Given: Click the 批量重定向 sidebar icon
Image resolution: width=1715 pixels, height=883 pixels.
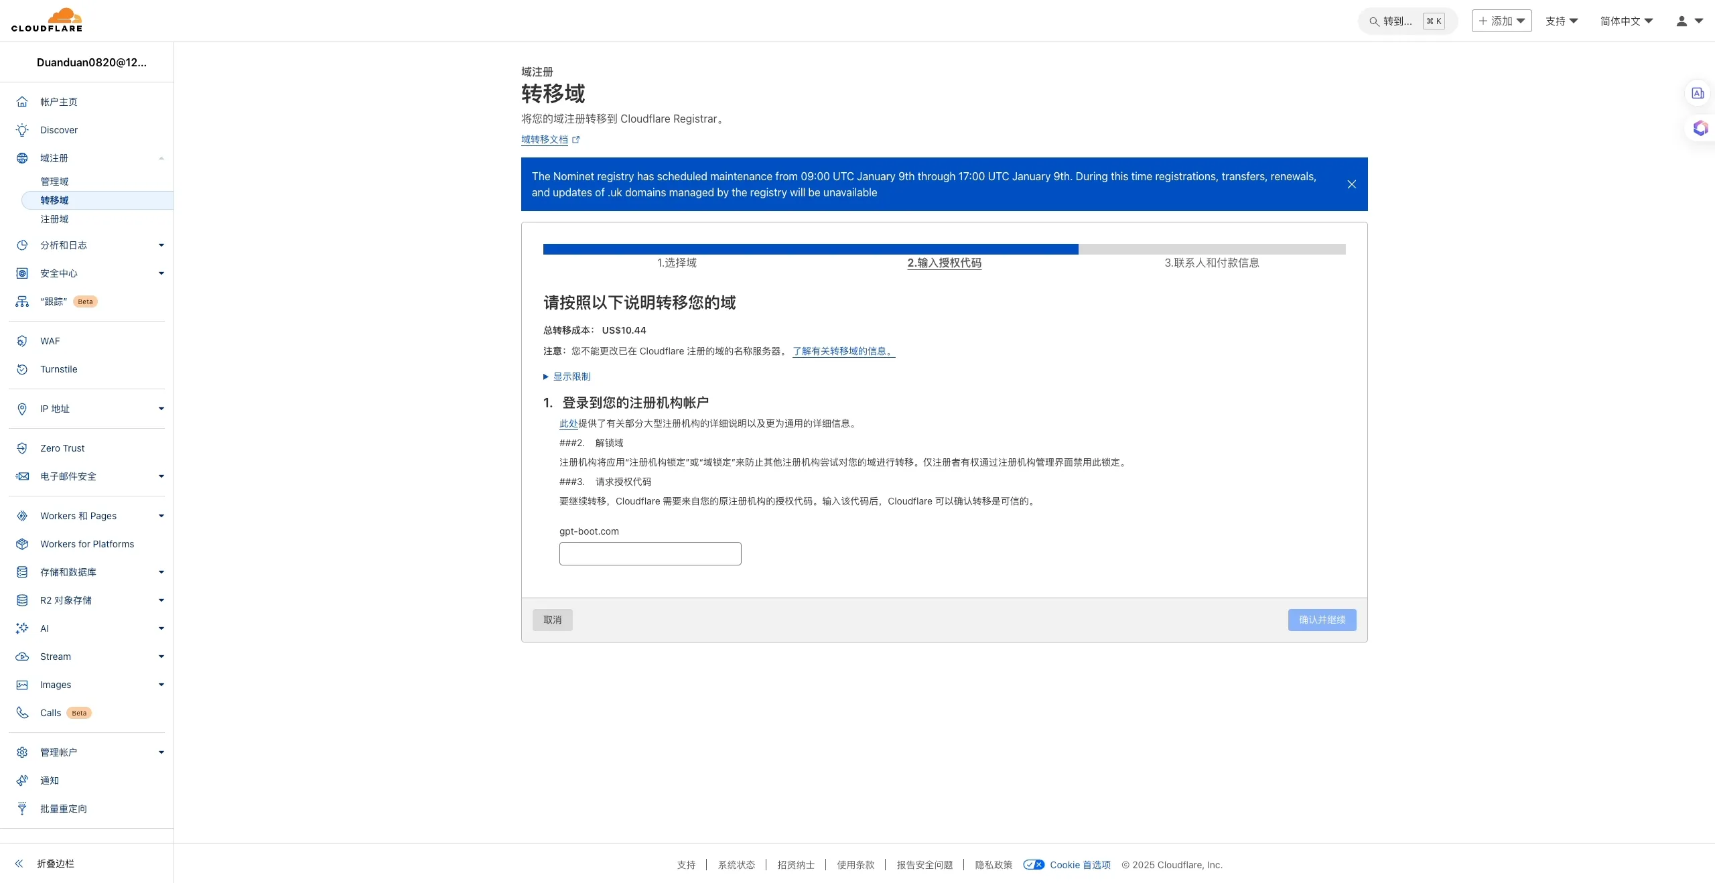Looking at the screenshot, I should (x=22, y=809).
